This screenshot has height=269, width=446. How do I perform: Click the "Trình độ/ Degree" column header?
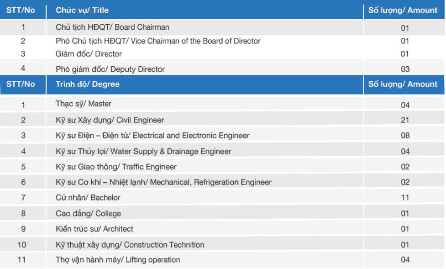click(x=205, y=84)
